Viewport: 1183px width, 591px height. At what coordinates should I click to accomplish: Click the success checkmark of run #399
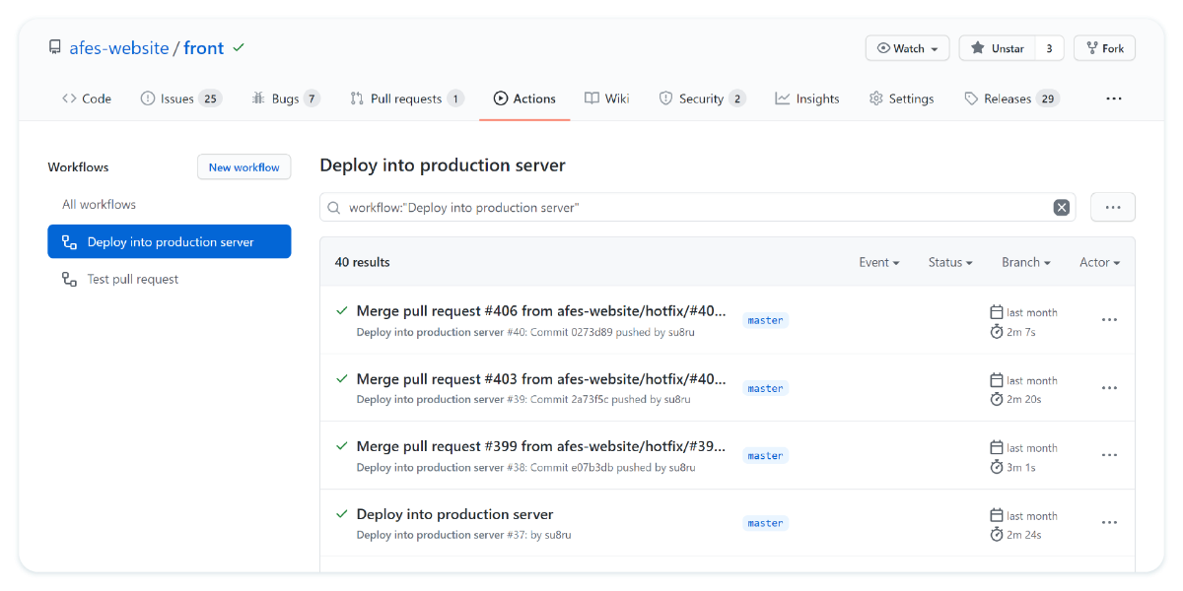pos(342,446)
